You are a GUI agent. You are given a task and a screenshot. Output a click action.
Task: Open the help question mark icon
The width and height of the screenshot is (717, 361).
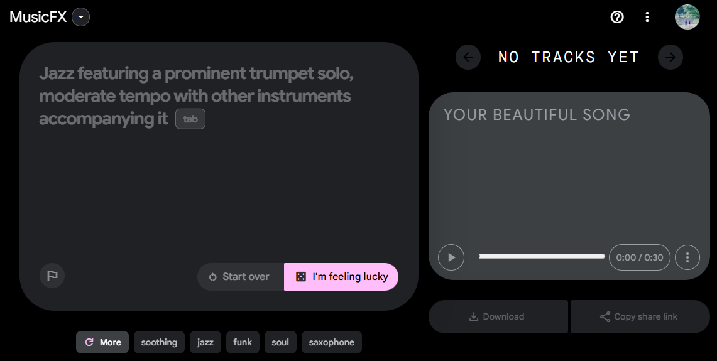[617, 17]
